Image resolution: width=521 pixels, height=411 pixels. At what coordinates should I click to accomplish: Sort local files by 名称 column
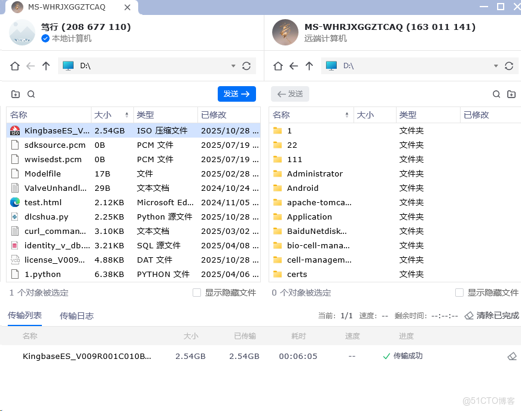point(49,115)
